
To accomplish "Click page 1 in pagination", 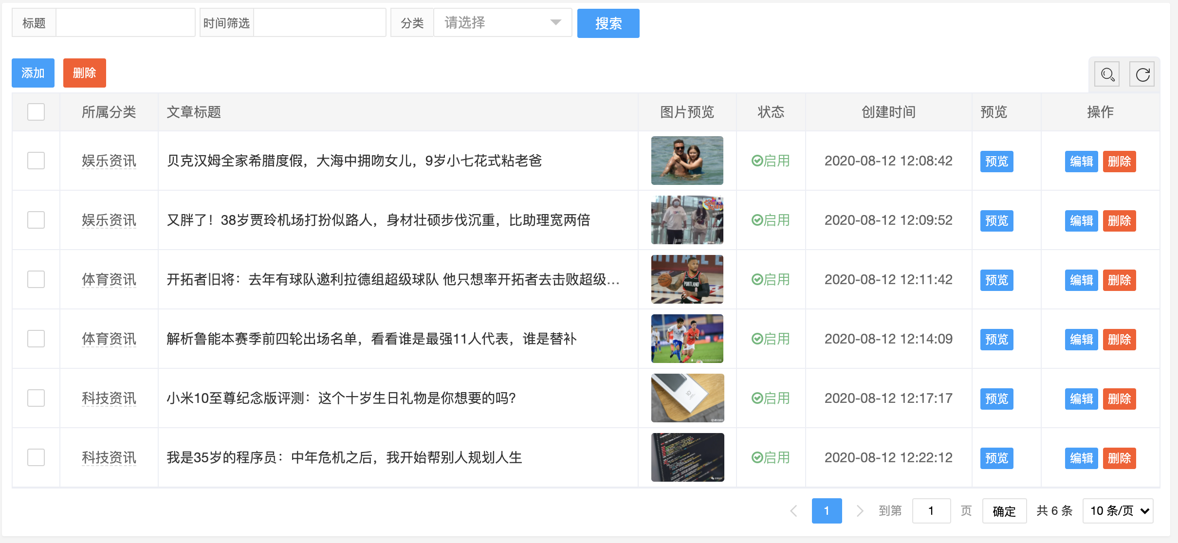I will (x=827, y=511).
